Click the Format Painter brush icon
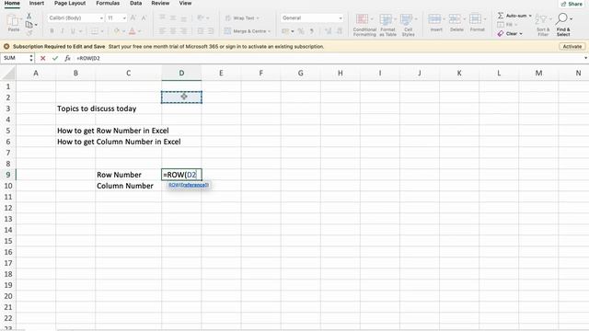Image resolution: width=589 pixels, height=331 pixels. coord(29,33)
